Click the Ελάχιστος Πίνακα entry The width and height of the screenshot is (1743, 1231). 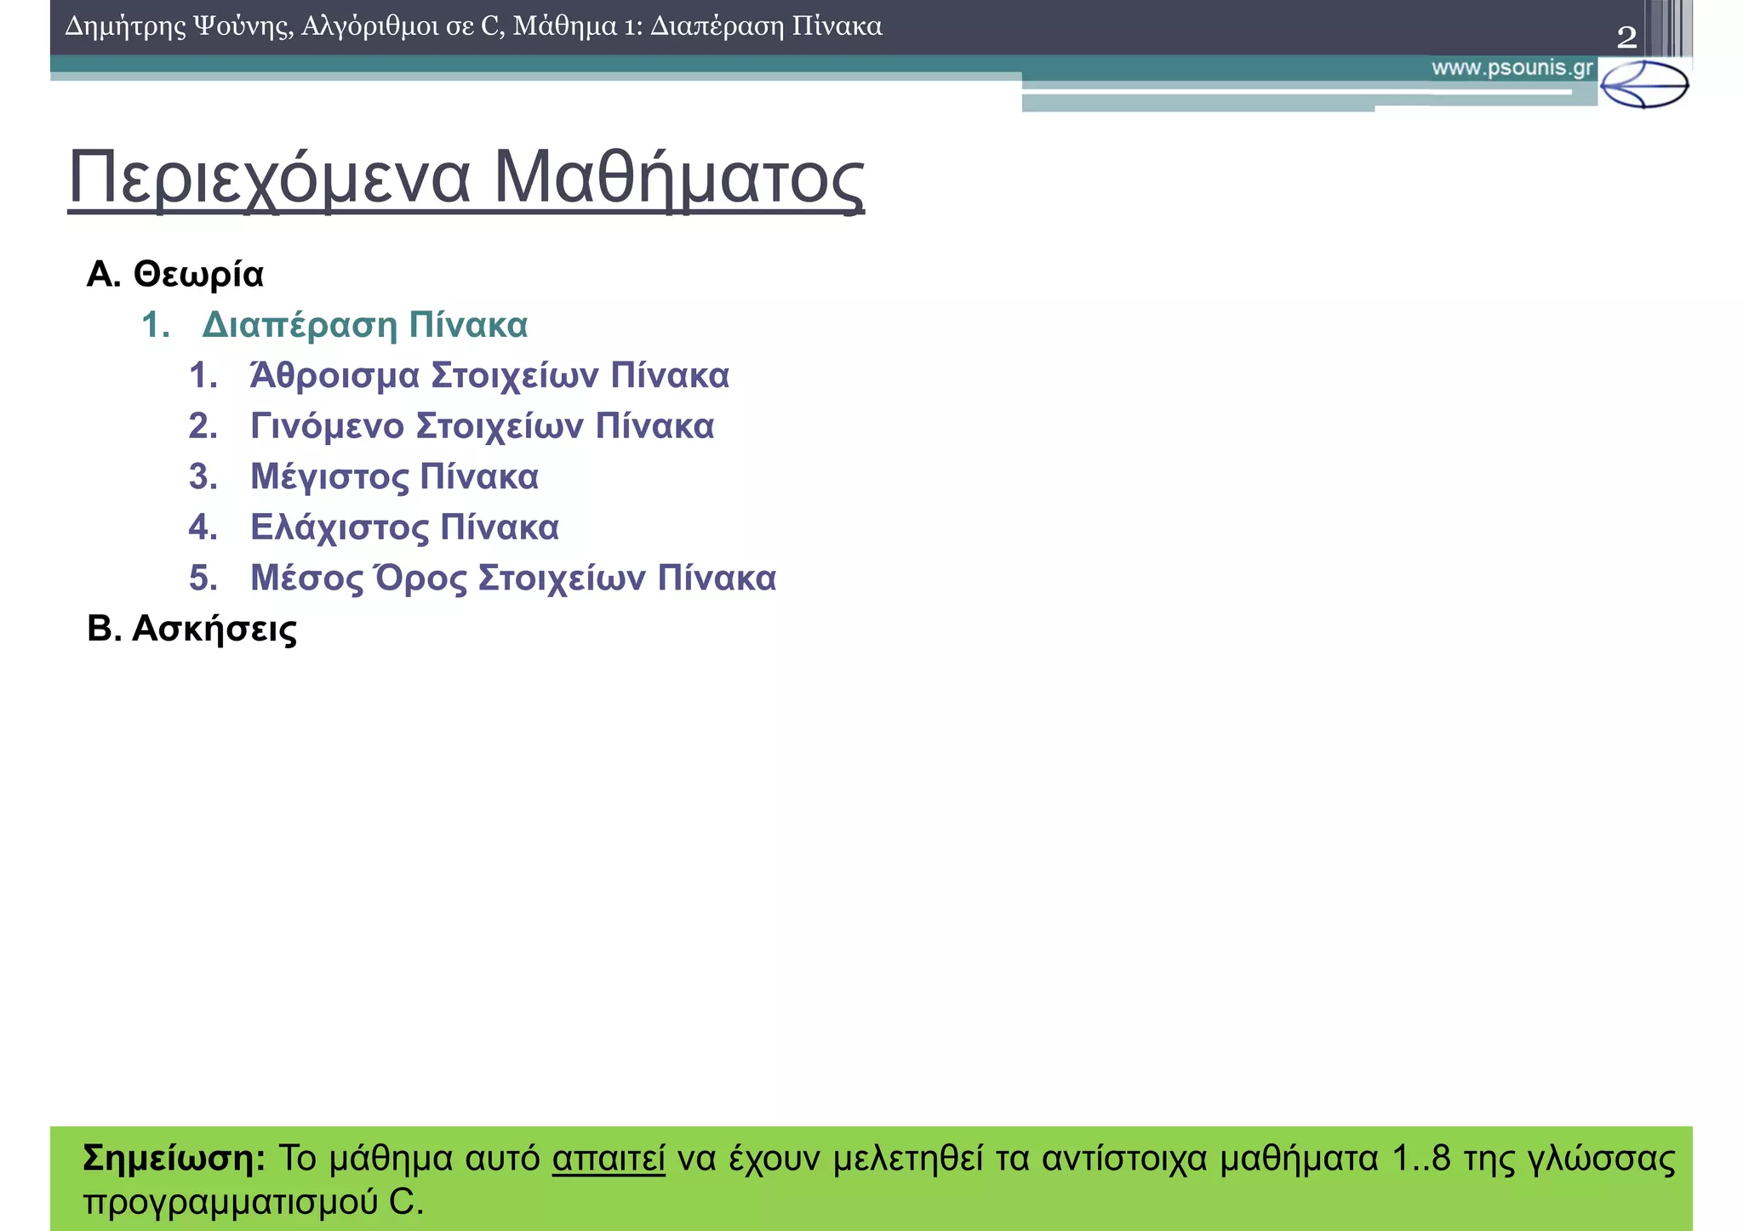404,527
